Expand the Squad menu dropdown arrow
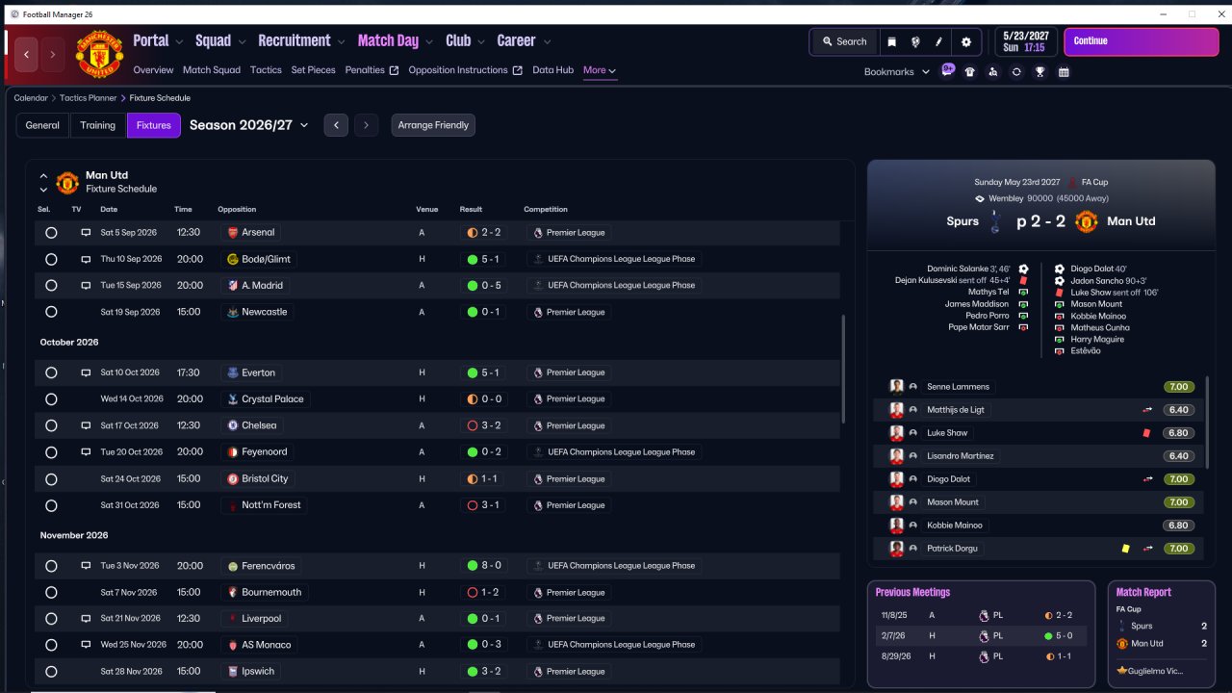The image size is (1232, 693). [x=243, y=41]
